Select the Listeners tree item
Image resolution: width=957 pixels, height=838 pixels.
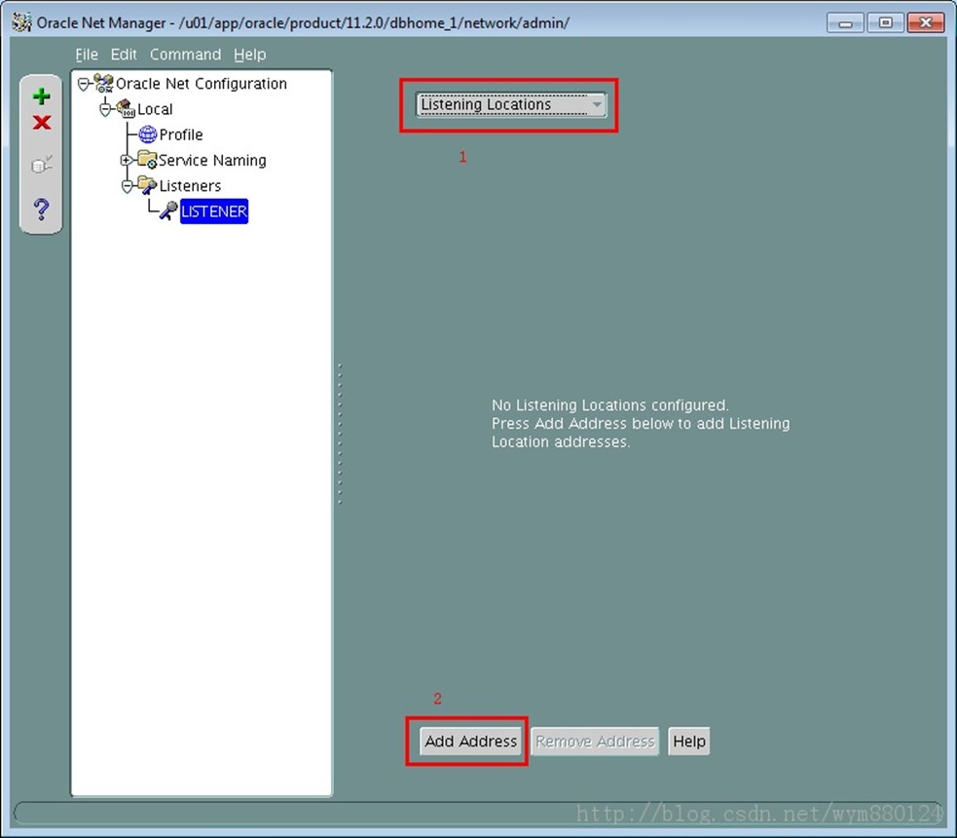pyautogui.click(x=190, y=186)
